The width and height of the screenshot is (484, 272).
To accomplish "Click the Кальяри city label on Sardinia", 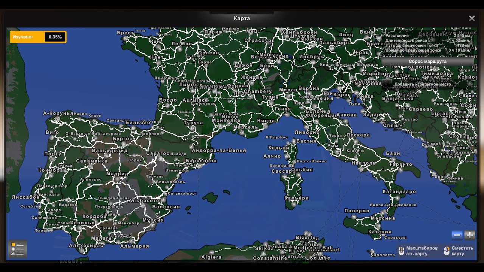I will (297, 198).
